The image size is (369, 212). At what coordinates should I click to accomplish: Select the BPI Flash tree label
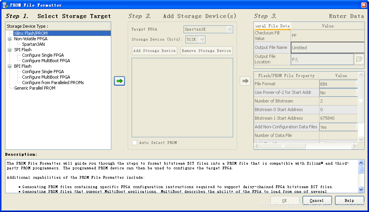[x=23, y=66]
